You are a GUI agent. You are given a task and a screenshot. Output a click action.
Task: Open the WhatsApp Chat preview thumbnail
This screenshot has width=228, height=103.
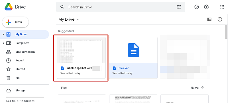coord(81,50)
